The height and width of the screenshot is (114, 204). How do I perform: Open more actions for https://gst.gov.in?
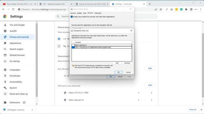(151, 100)
